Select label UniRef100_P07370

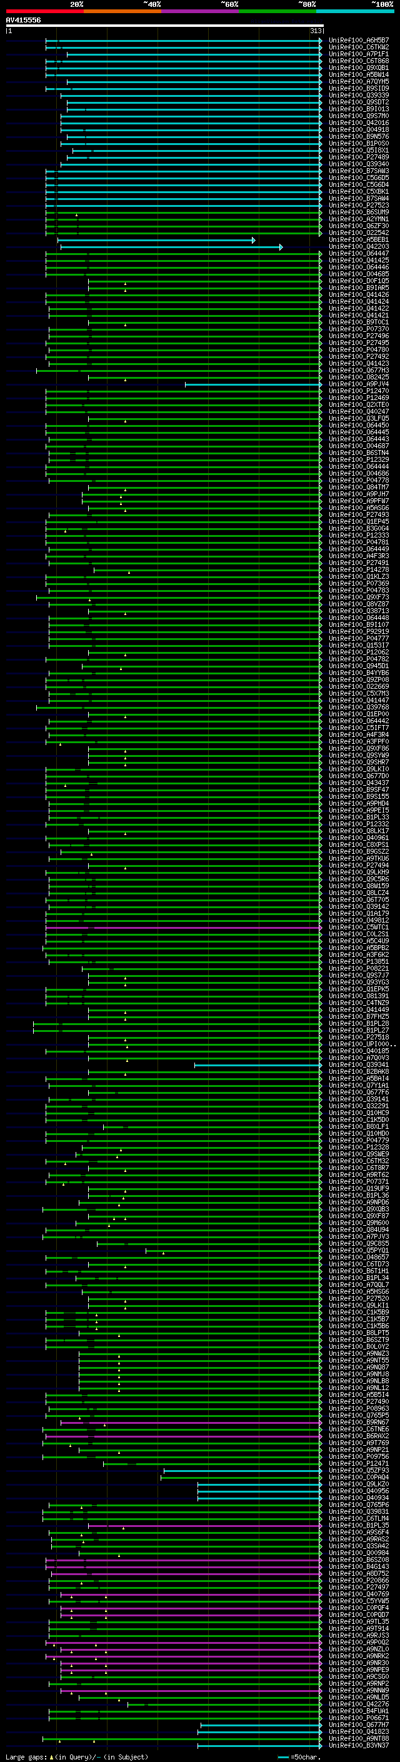pos(358,329)
